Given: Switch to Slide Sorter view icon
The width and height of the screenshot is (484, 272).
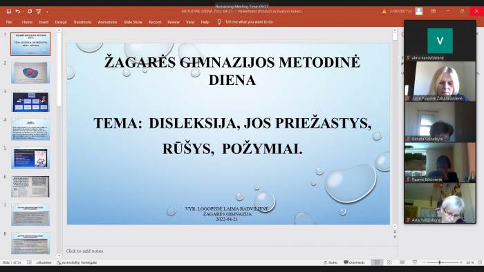Looking at the screenshot, I should tap(389, 262).
